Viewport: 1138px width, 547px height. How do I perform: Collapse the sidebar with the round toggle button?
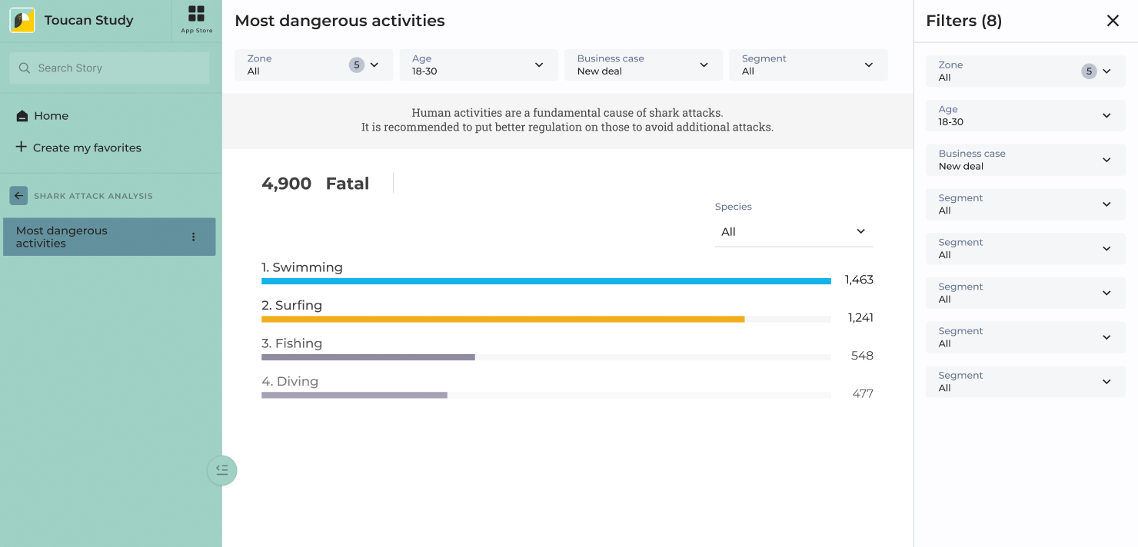point(222,470)
